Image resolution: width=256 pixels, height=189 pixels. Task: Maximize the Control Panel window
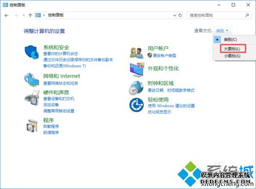(x=233, y=5)
